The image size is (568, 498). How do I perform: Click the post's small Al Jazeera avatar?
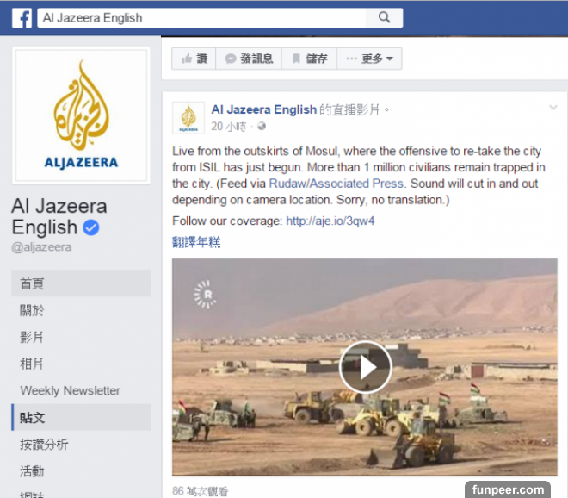click(188, 118)
